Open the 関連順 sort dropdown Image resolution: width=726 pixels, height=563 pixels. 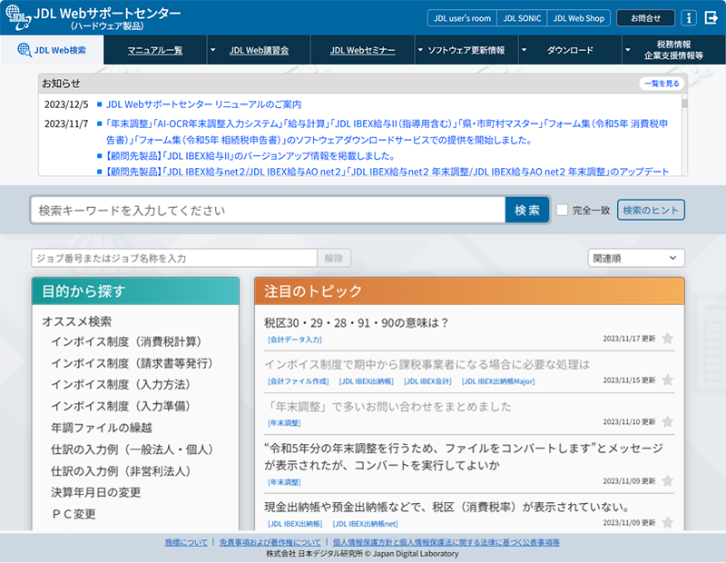[x=636, y=258]
